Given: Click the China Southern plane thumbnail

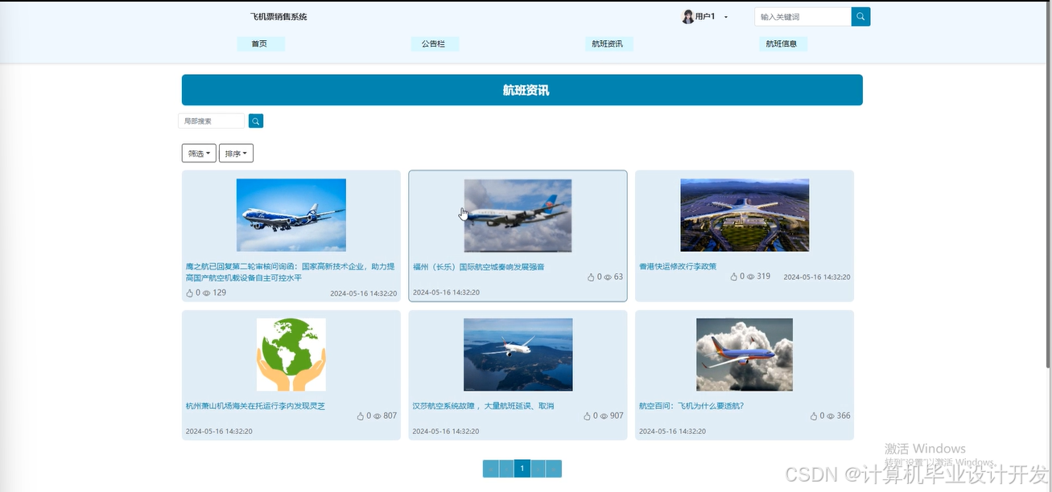Looking at the screenshot, I should click(518, 215).
